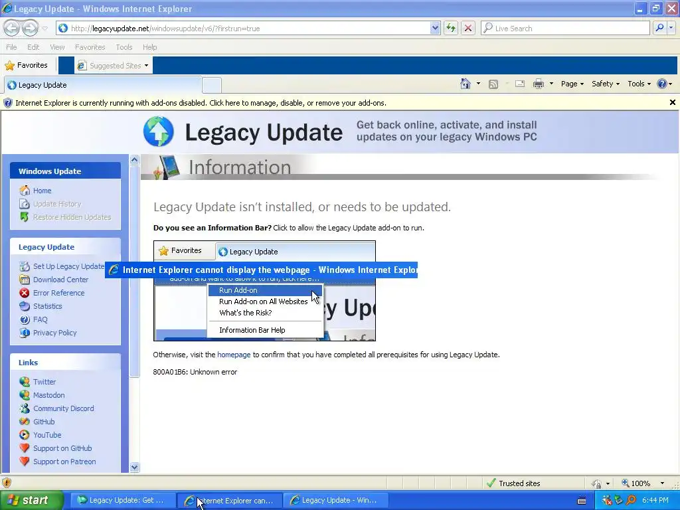Click the YouTube link icon

pos(25,434)
